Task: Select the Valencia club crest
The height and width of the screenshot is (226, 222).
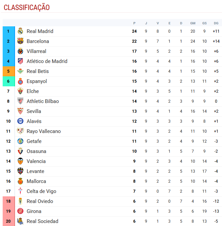Action: (x=20, y=161)
